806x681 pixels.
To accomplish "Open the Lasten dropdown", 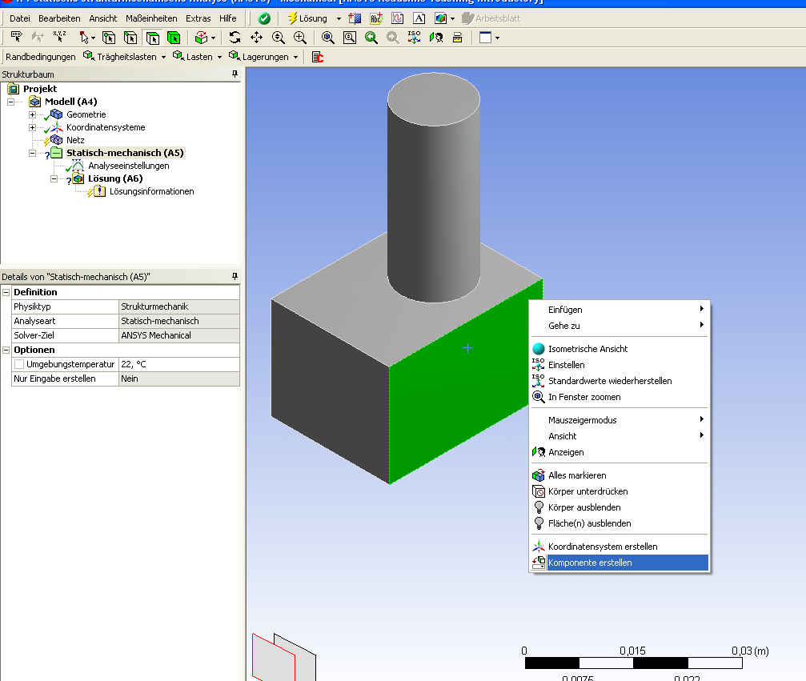I will coord(219,57).
